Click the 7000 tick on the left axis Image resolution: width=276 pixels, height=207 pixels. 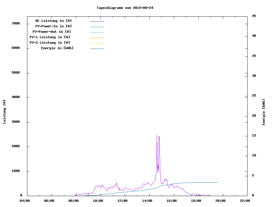(16, 24)
